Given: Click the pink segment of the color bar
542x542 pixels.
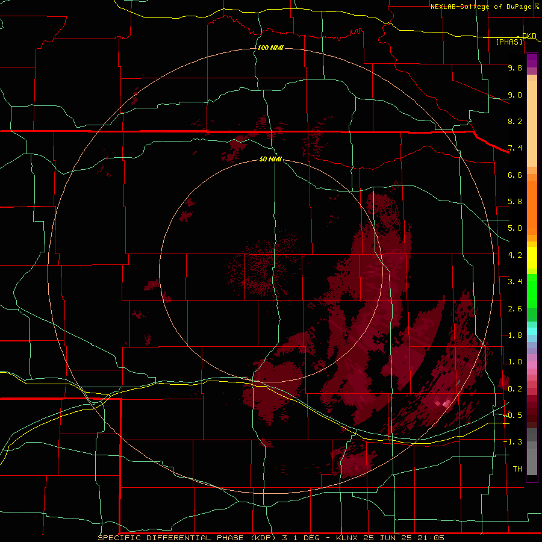Looking at the screenshot, I should click(x=532, y=365).
